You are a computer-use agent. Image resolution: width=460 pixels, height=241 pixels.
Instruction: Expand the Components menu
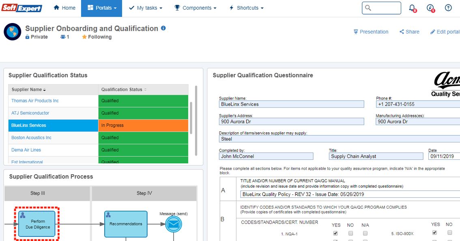click(195, 8)
